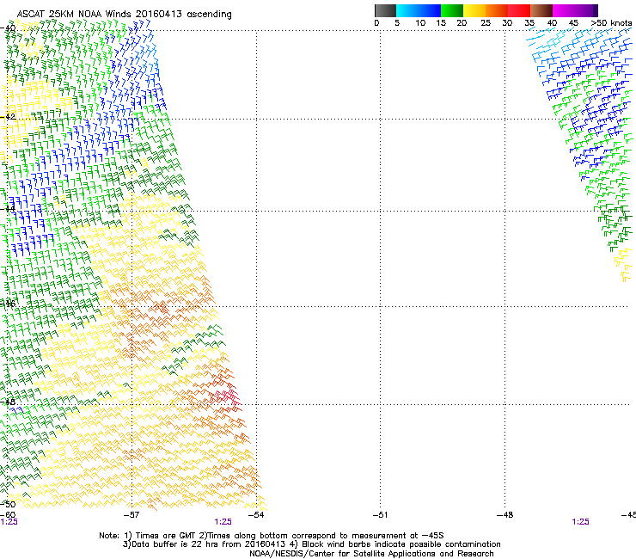Pick the green 15-20 knots color band

(x=452, y=10)
